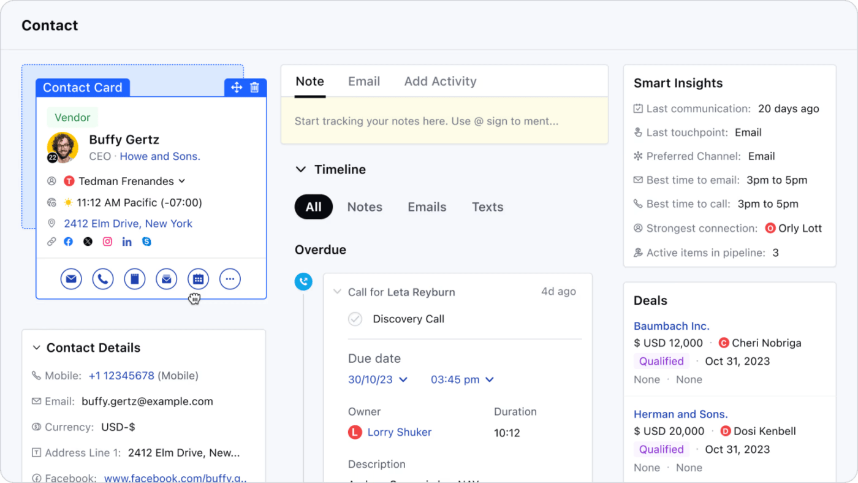Select the Emails timeline filter
Viewport: 858px width, 483px height.
[x=427, y=207]
